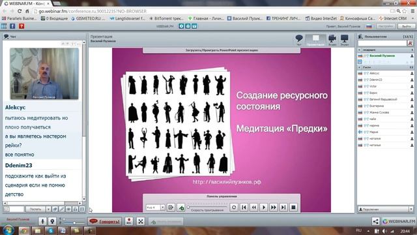Click the first blue icon right of the WEBINAR.FM header label
Viewport: 417px width, 235px height.
181,26
